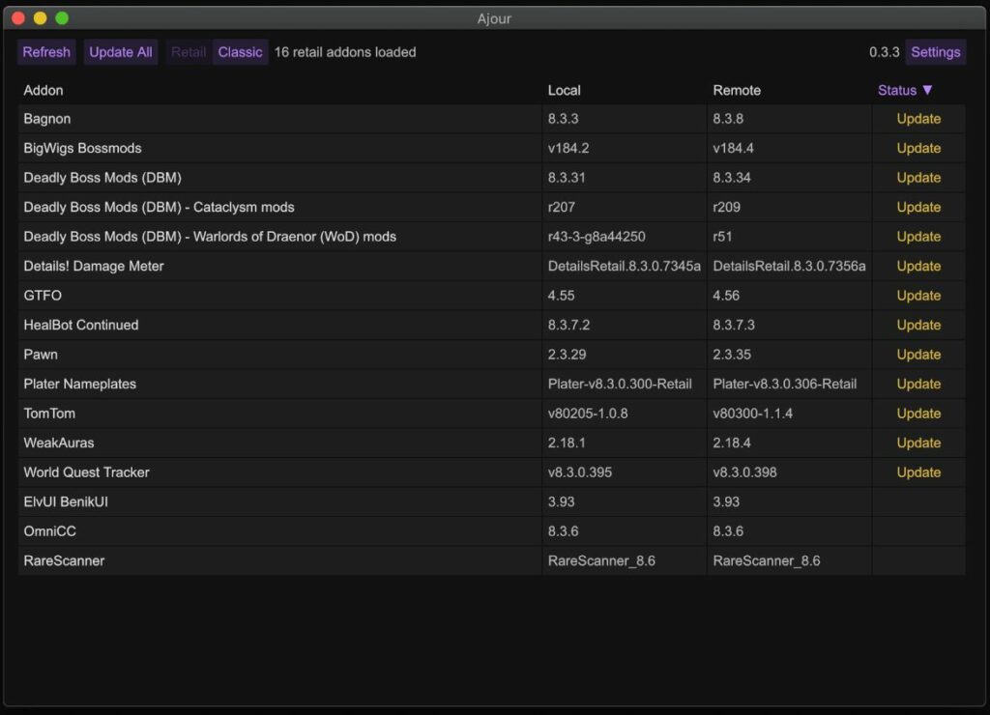This screenshot has height=715, width=990.
Task: Select the HealBot Continued name
Action: click(81, 325)
